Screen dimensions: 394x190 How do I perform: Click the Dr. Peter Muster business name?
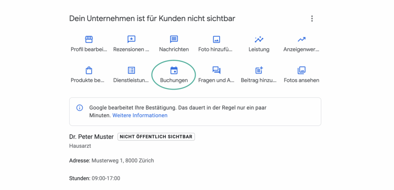tap(92, 137)
